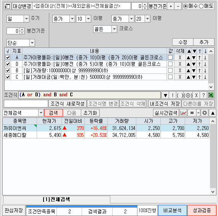Click the 수정 button
The image size is (218, 216).
click(x=183, y=42)
